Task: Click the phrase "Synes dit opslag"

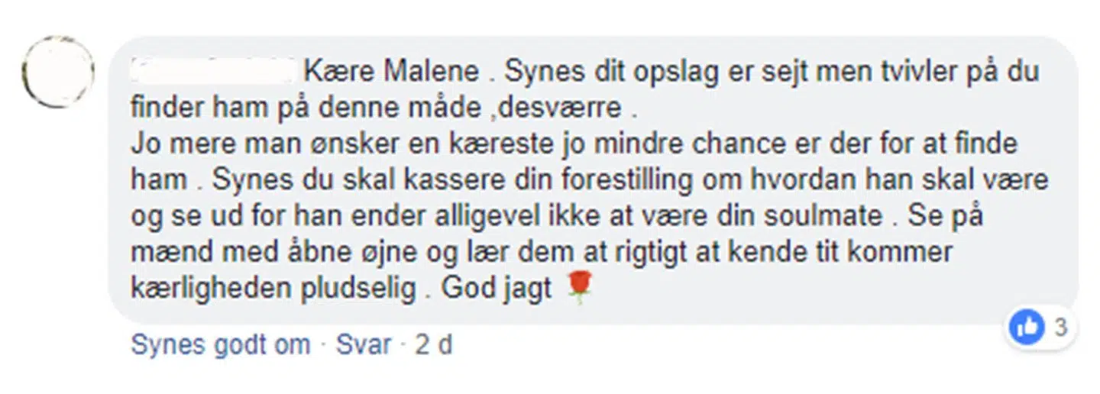Action: [x=600, y=73]
